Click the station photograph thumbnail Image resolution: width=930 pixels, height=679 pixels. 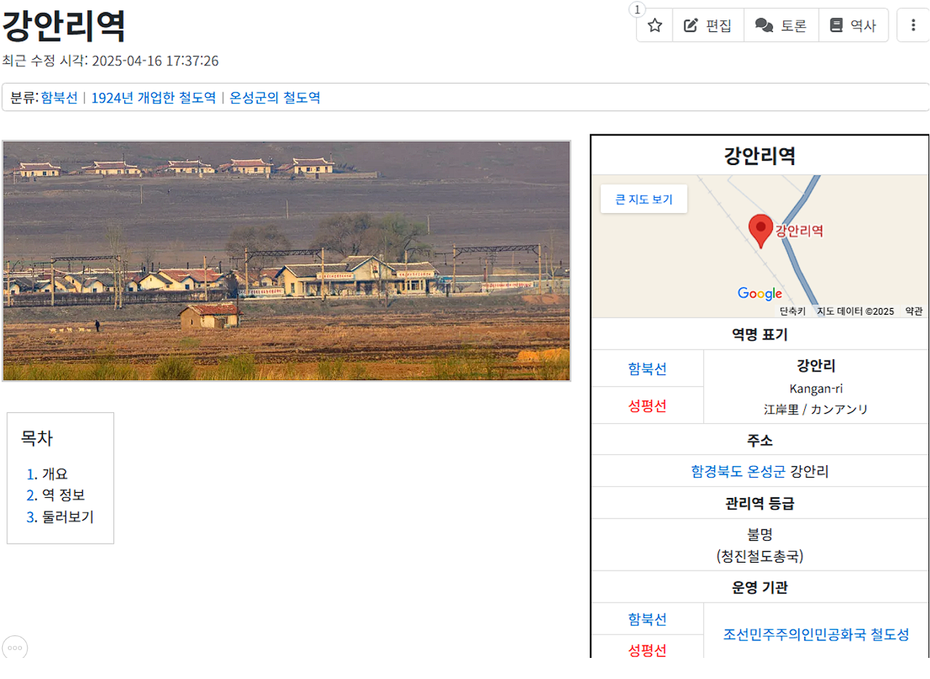coord(286,261)
